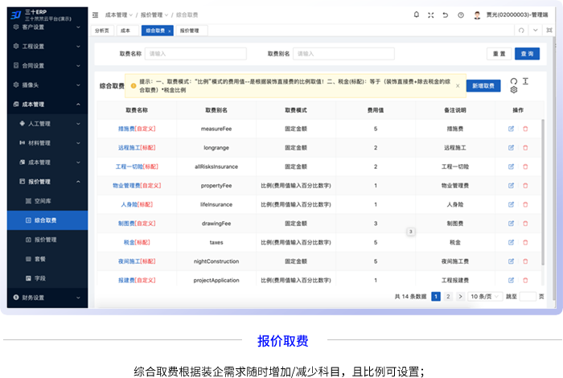Expand the 客户设置 sidebar menu
This screenshot has height=378, width=563.
[44, 27]
